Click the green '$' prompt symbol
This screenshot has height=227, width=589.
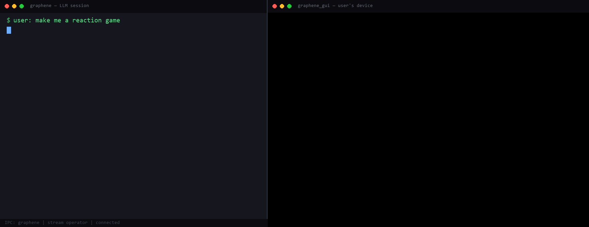[8, 20]
